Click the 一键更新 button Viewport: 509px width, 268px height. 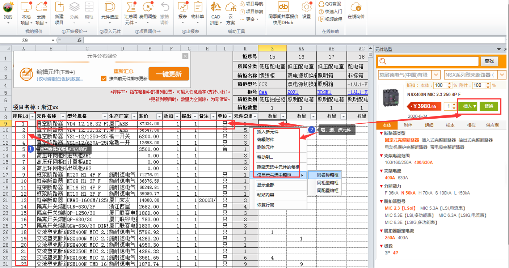point(169,74)
